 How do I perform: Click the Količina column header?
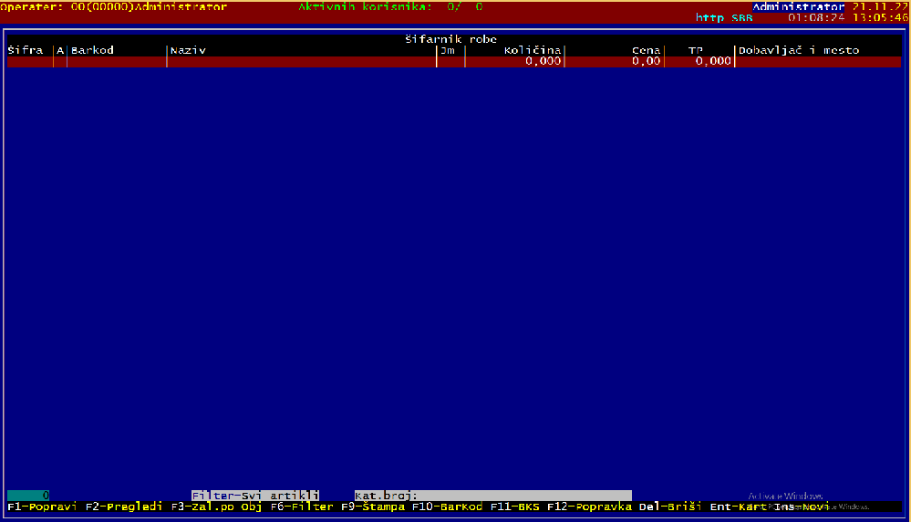click(533, 51)
